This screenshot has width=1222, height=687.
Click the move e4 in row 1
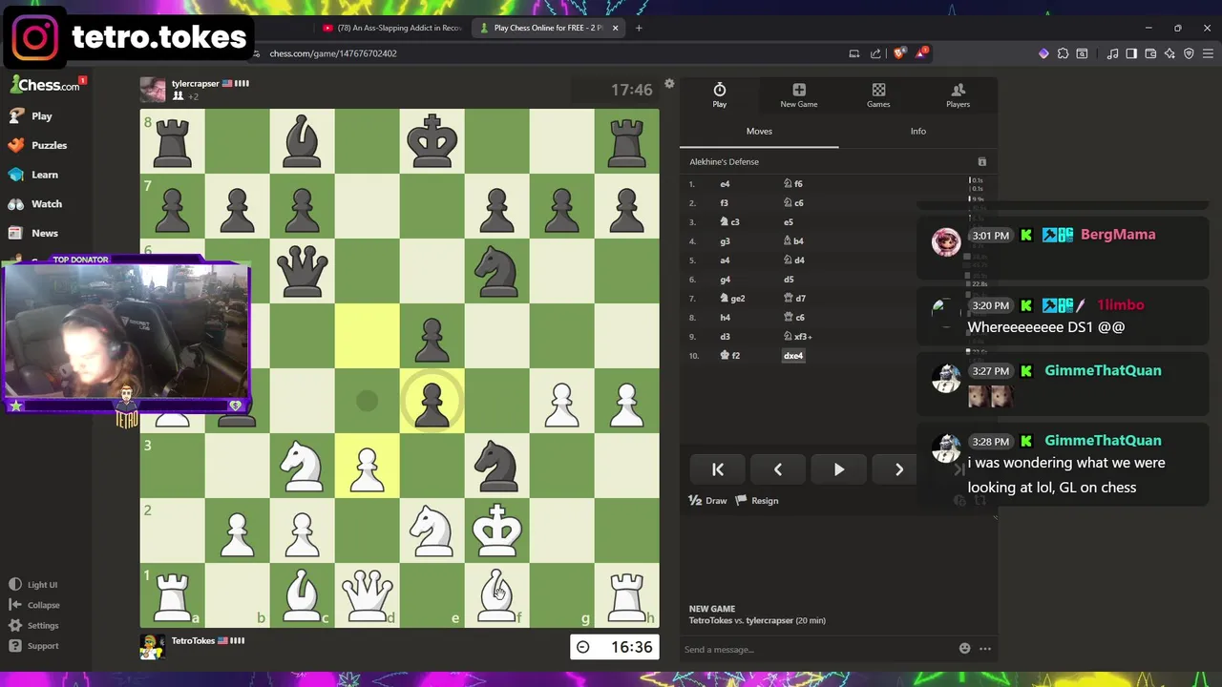(725, 184)
